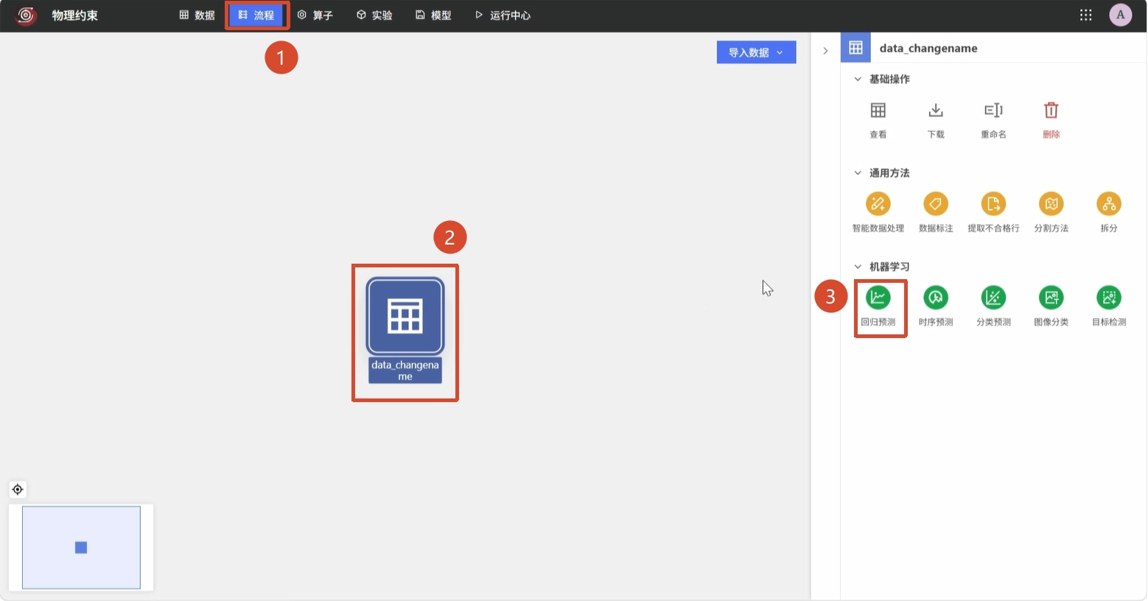Click the table icon beside panel title

pyautogui.click(x=855, y=48)
